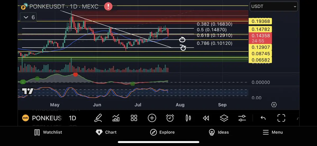This screenshot has width=317, height=146.
Task: Open the drawing tools pencil icon
Action: [98, 118]
